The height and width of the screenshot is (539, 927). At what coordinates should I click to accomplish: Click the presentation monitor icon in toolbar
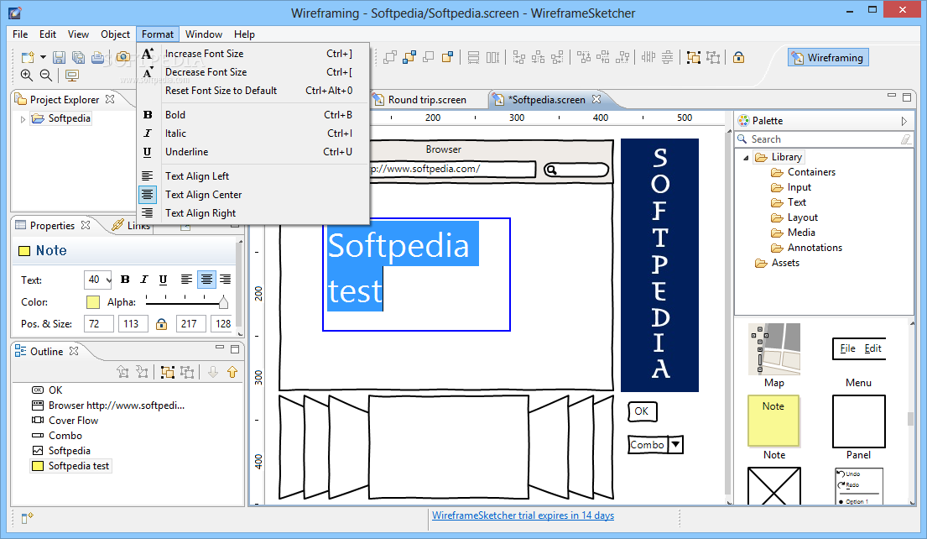point(72,76)
